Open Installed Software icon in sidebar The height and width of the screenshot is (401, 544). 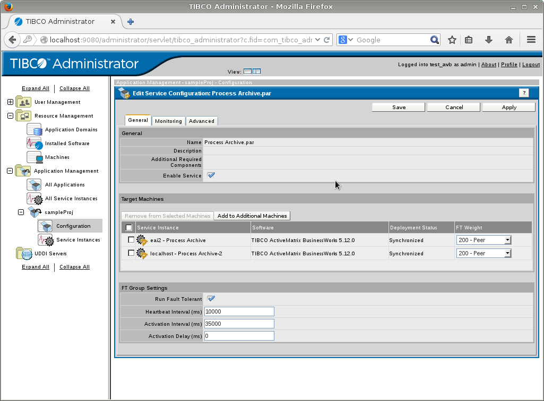34,143
